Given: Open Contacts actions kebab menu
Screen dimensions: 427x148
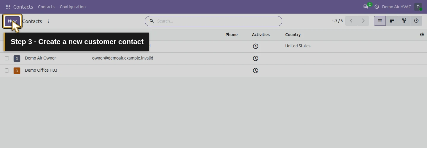Looking at the screenshot, I should tap(48, 21).
